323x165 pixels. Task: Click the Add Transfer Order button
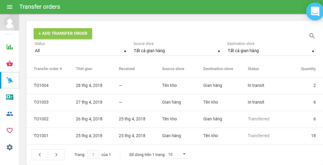coord(63,33)
